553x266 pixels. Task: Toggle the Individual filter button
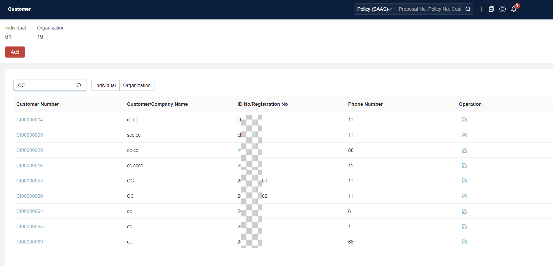click(x=105, y=85)
